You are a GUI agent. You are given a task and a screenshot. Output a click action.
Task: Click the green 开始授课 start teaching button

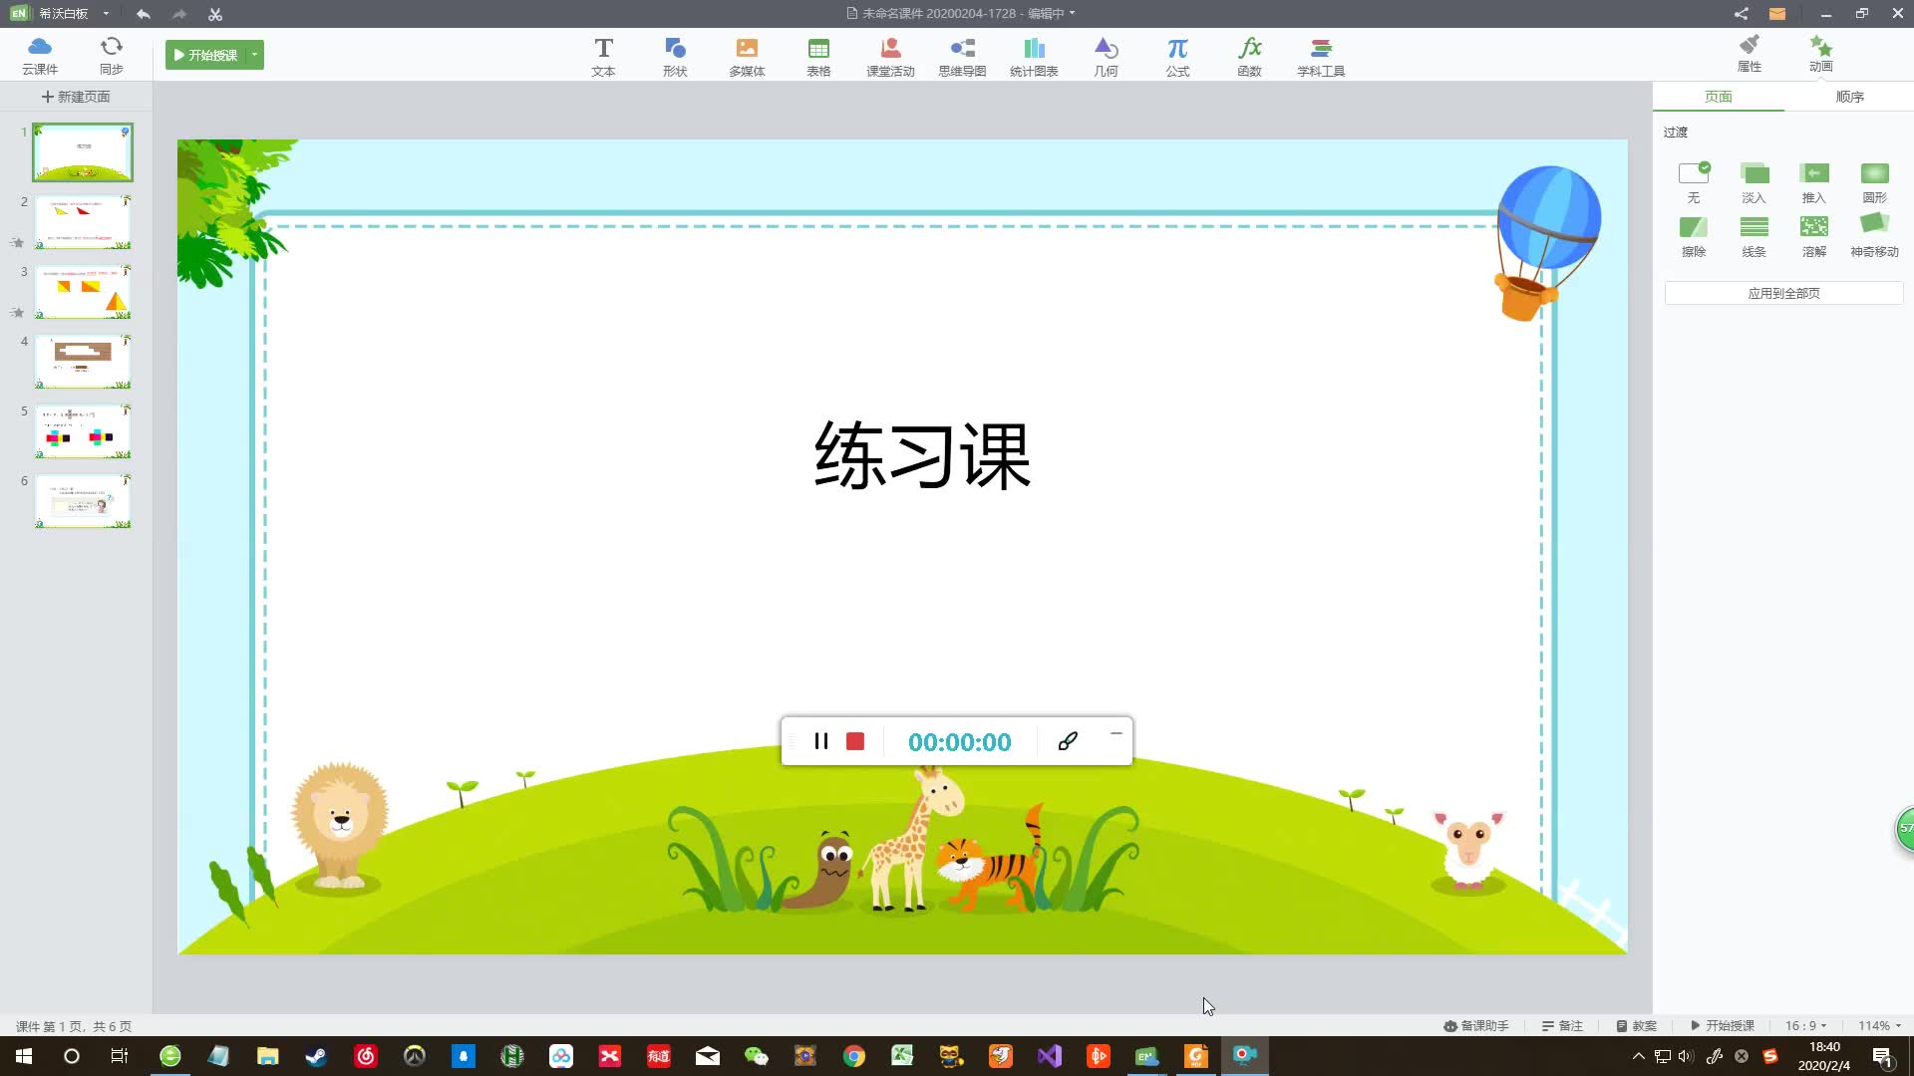(x=206, y=55)
